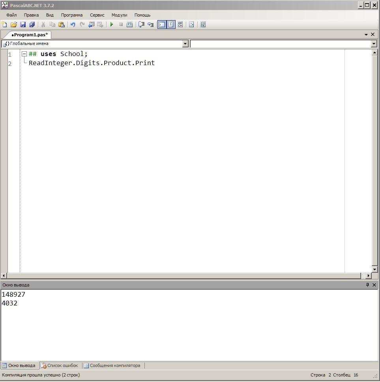Click horizontal scrollbar right arrow

click(368, 275)
